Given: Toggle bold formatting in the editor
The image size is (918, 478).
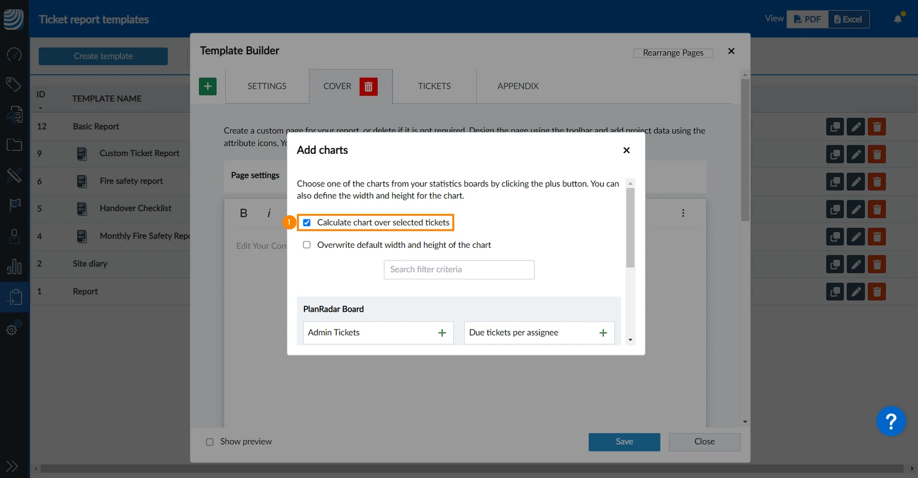Looking at the screenshot, I should click(243, 213).
